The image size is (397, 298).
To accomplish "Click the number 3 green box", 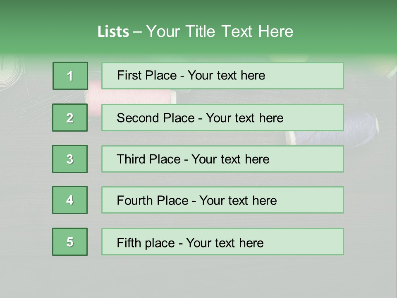I will coord(70,159).
